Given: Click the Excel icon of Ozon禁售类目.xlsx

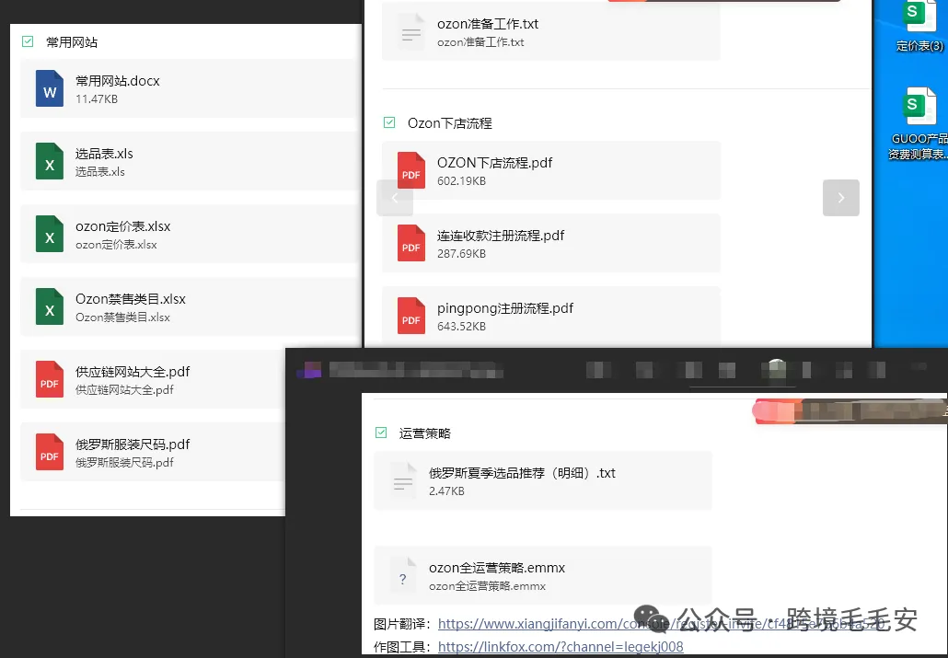Looking at the screenshot, I should tap(50, 306).
